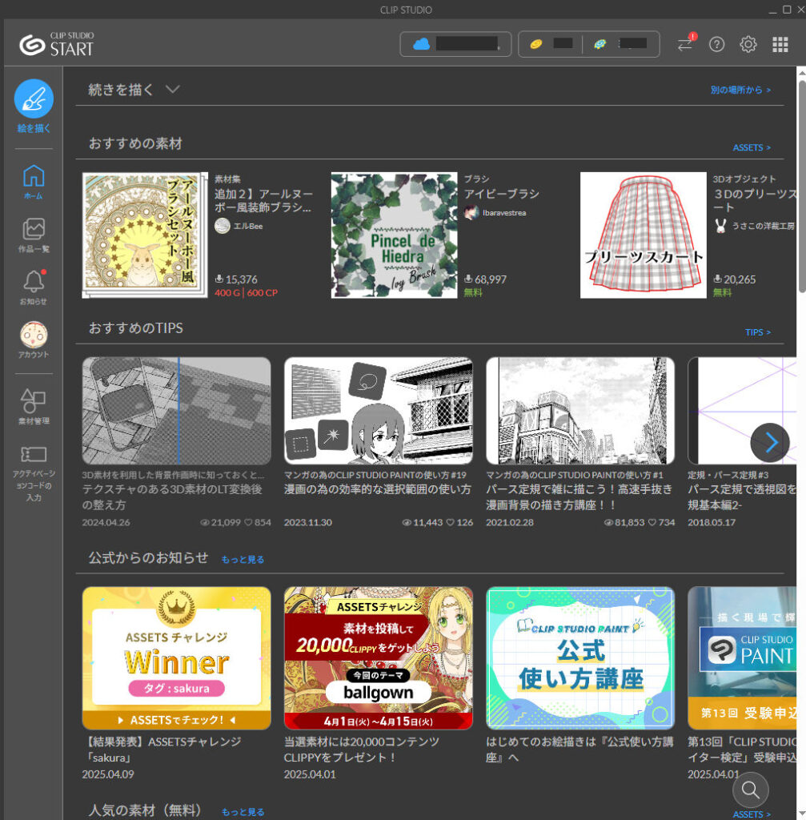Viewport: 806px width, 820px height.
Task: Open the Account (アカウント) avatar
Action: click(x=34, y=334)
